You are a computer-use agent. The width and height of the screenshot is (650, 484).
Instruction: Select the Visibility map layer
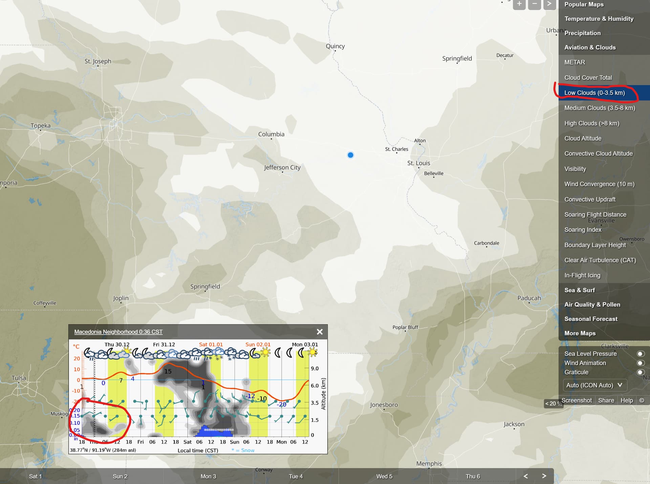point(575,169)
